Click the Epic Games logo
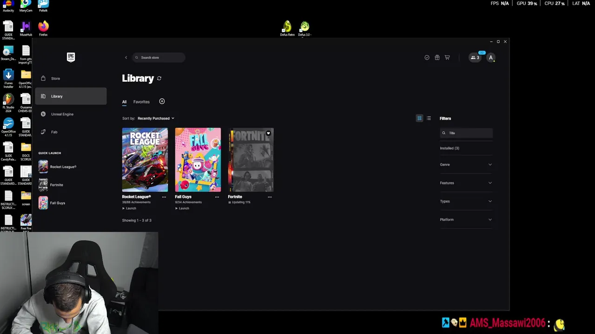Screen dimensions: 595x334 [x=71, y=57]
